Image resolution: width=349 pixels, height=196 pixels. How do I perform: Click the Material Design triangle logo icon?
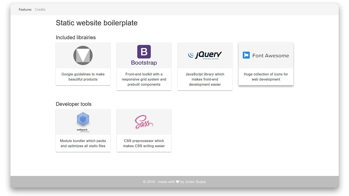(83, 55)
